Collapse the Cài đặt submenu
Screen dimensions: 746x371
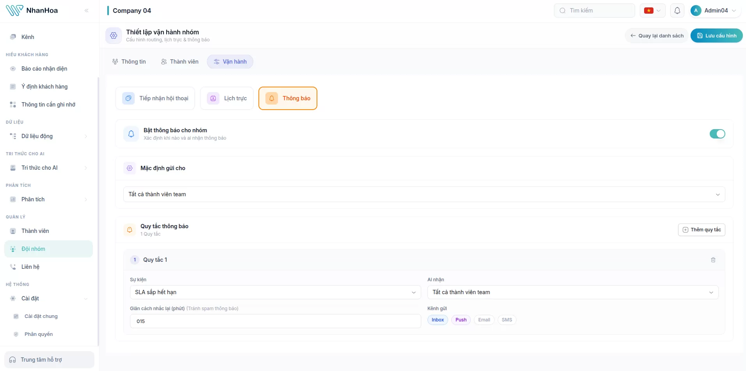86,298
